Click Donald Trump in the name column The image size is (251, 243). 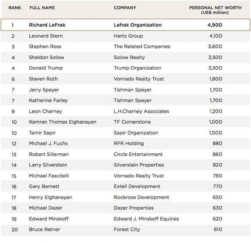[46, 68]
